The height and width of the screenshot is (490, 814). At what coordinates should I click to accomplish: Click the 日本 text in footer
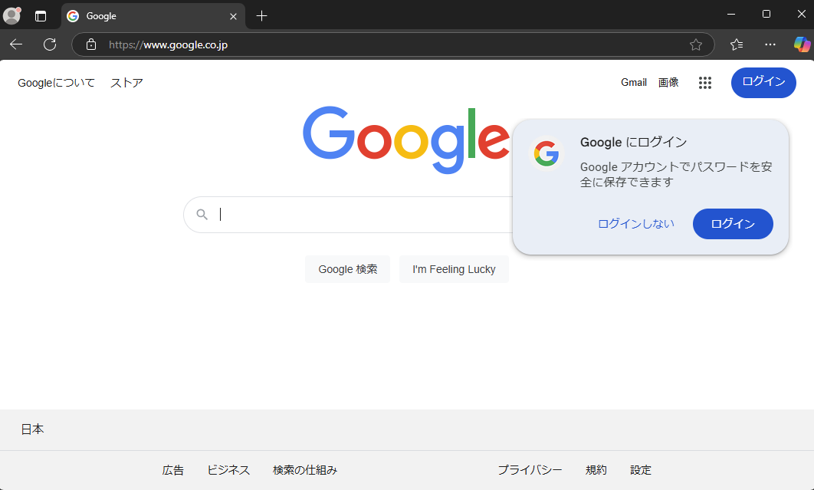pos(32,429)
